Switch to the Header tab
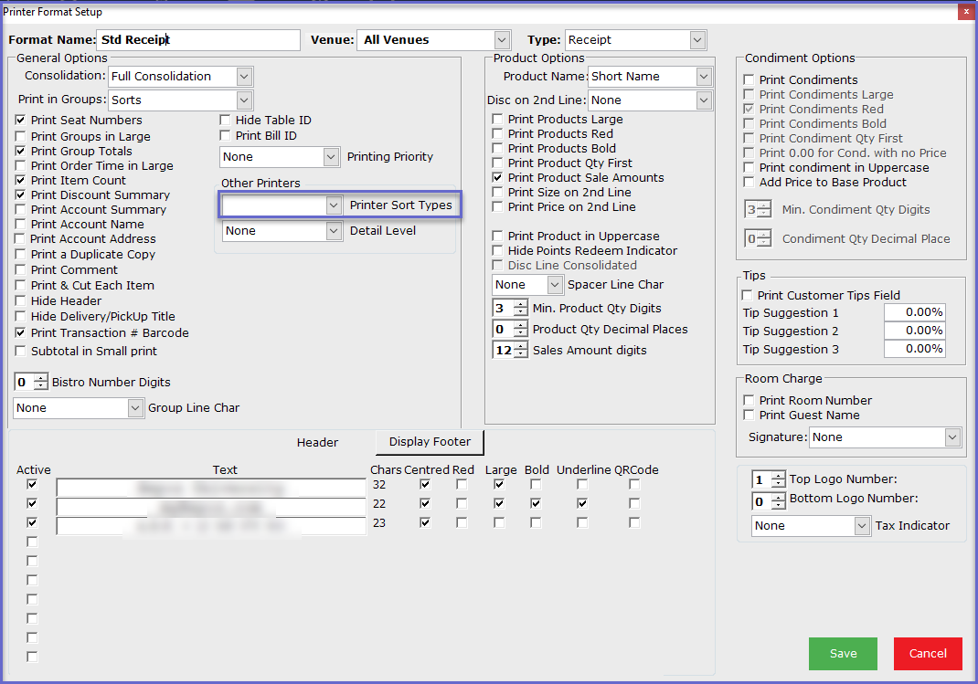Viewport: 978px width, 684px height. (x=317, y=442)
